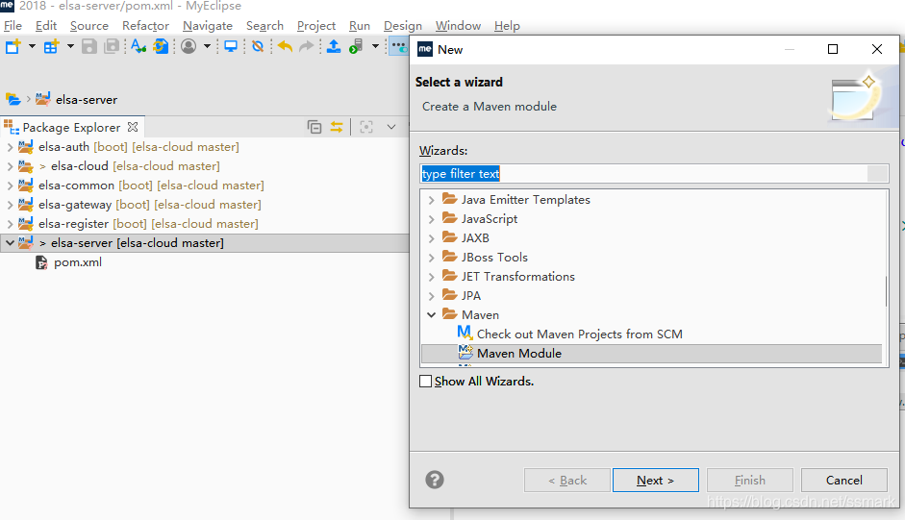Image resolution: width=905 pixels, height=520 pixels.
Task: Open the Edit menu
Action: click(46, 25)
